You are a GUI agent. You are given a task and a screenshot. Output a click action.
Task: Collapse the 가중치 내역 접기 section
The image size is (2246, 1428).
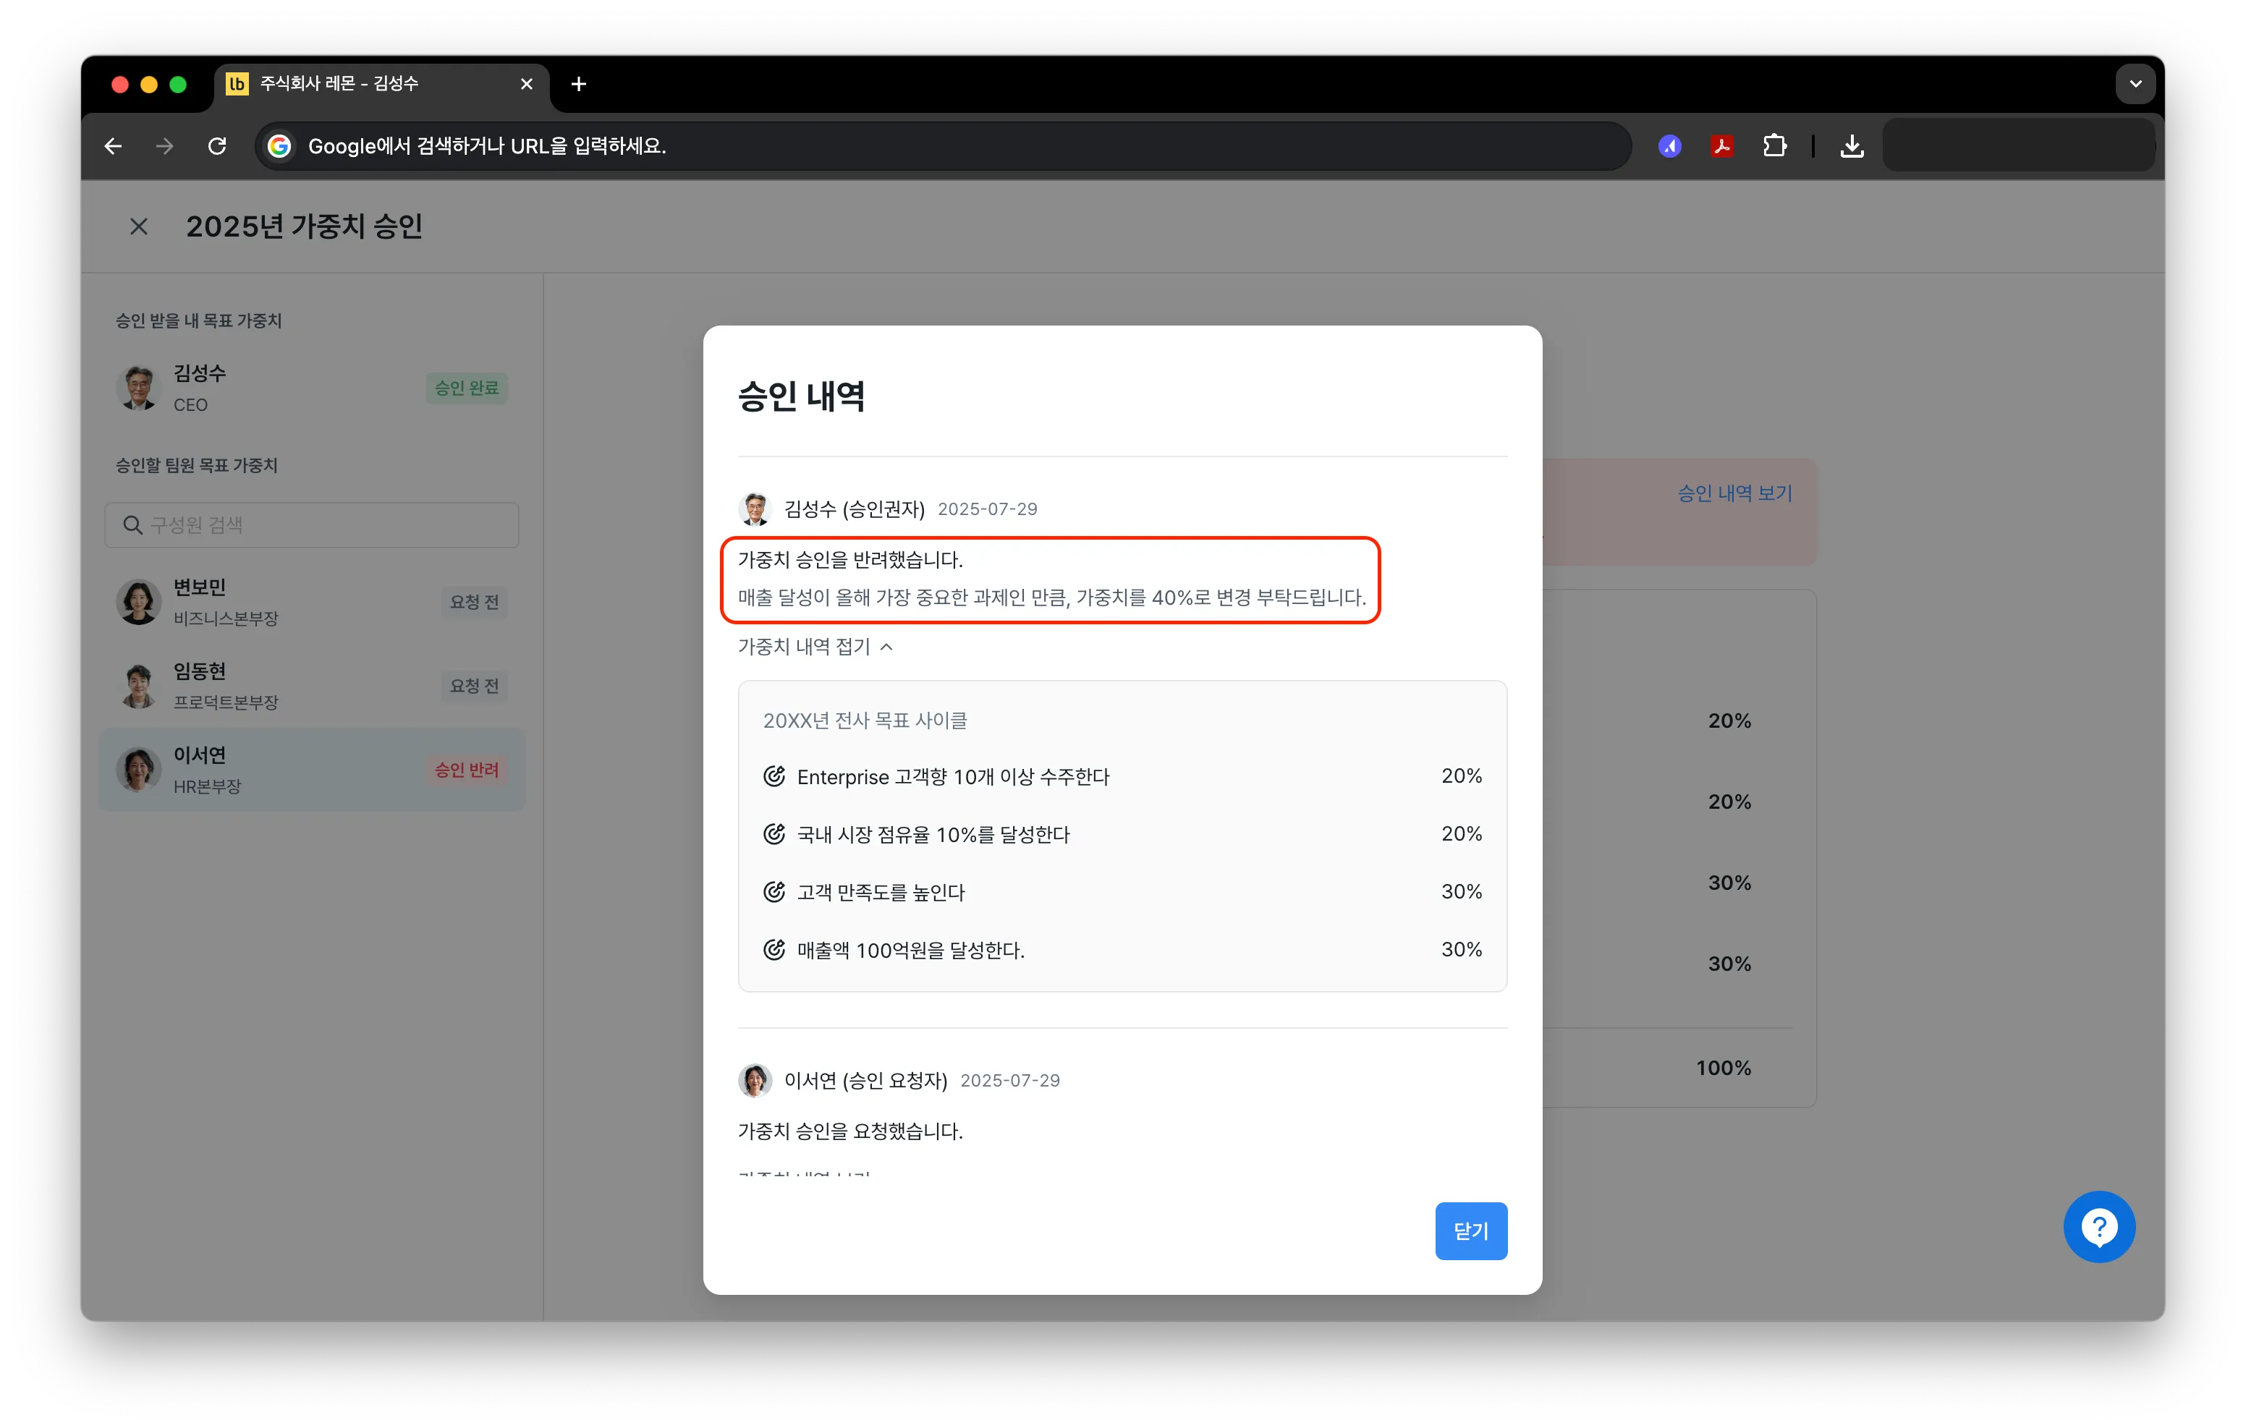pos(815,647)
